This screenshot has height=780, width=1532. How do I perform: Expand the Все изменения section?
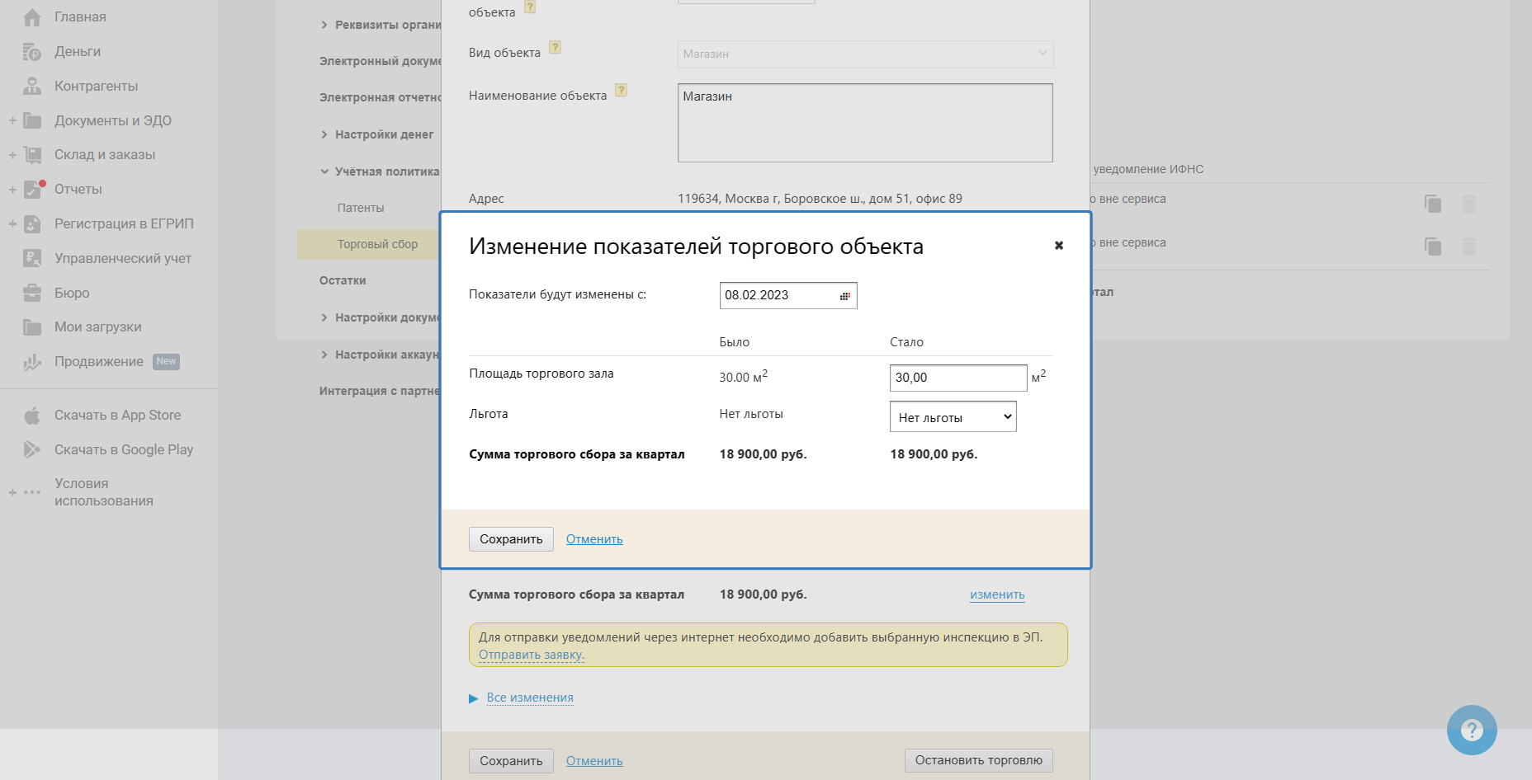(x=529, y=698)
